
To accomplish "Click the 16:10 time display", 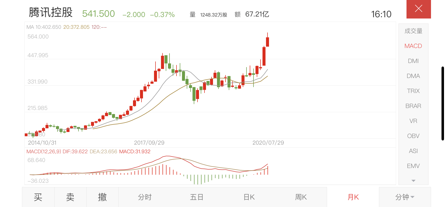I will pos(381,14).
